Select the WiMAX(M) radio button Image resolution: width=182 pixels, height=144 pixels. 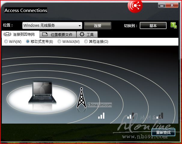(x=59, y=42)
